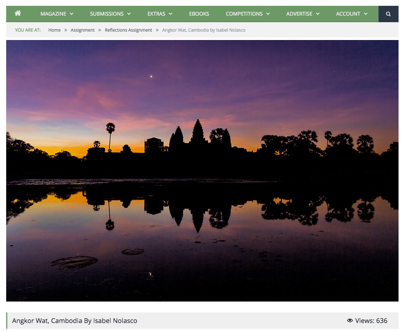Go to the Ebooks page

(x=199, y=14)
